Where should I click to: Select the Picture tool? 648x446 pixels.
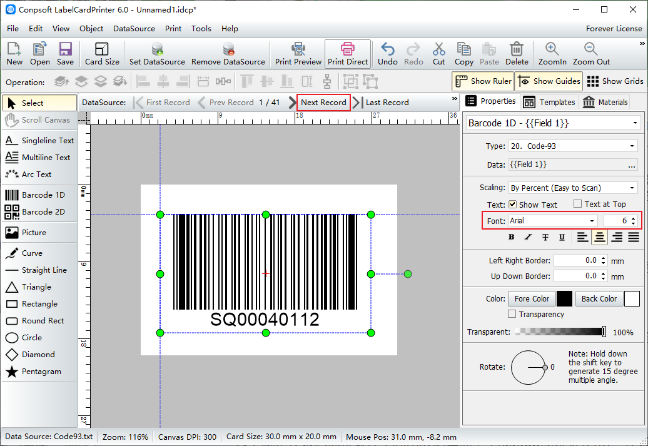pyautogui.click(x=39, y=232)
